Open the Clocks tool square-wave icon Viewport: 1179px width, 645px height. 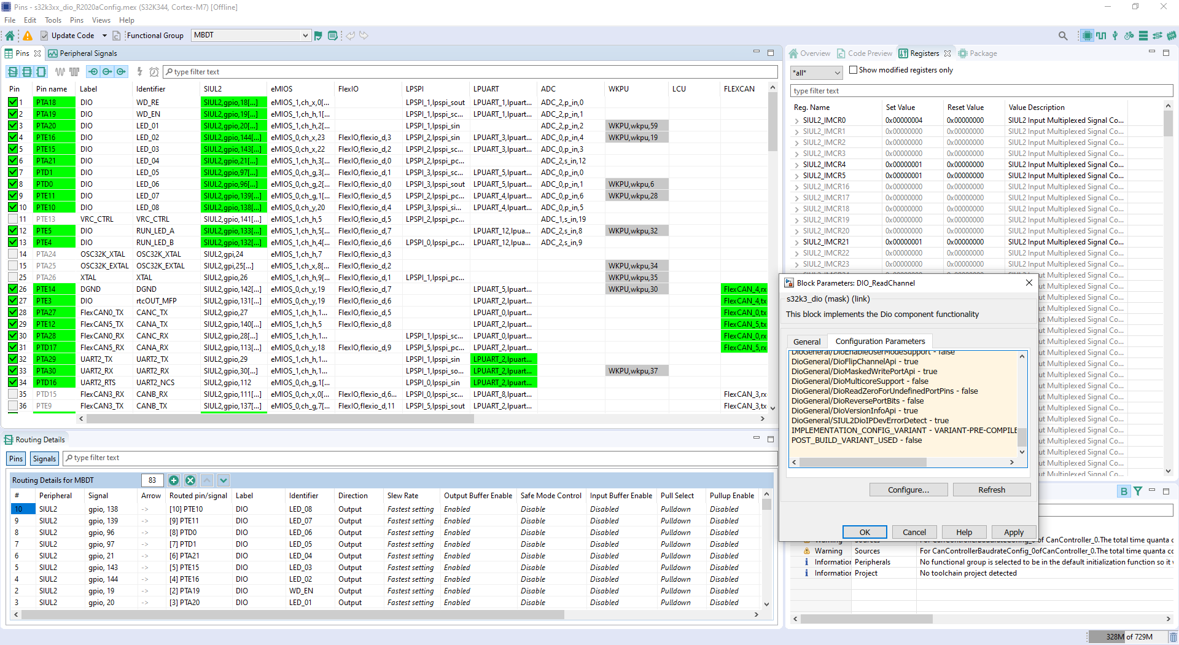1101,35
